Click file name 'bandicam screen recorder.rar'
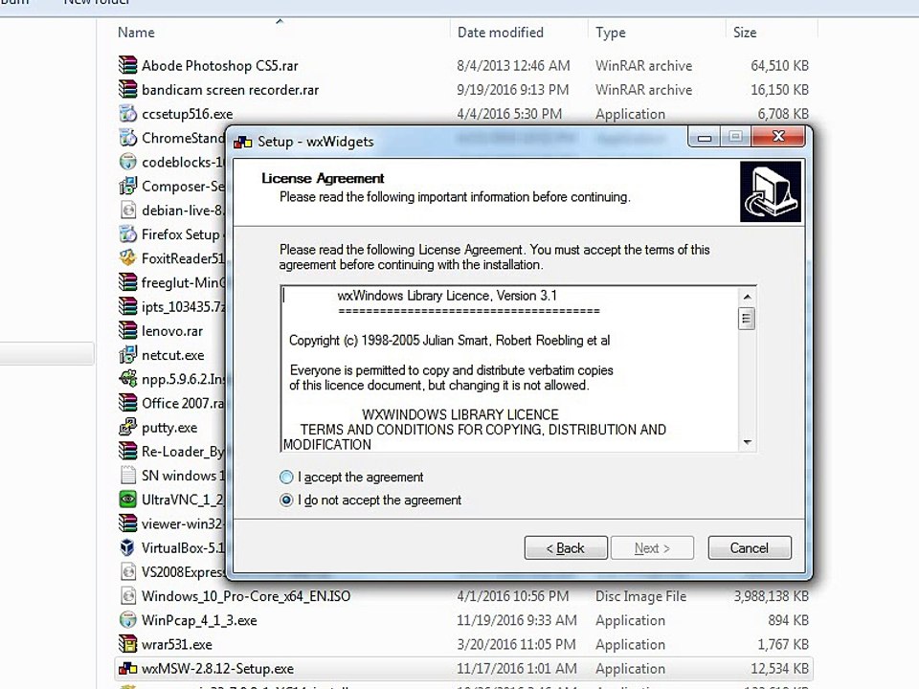 (231, 89)
